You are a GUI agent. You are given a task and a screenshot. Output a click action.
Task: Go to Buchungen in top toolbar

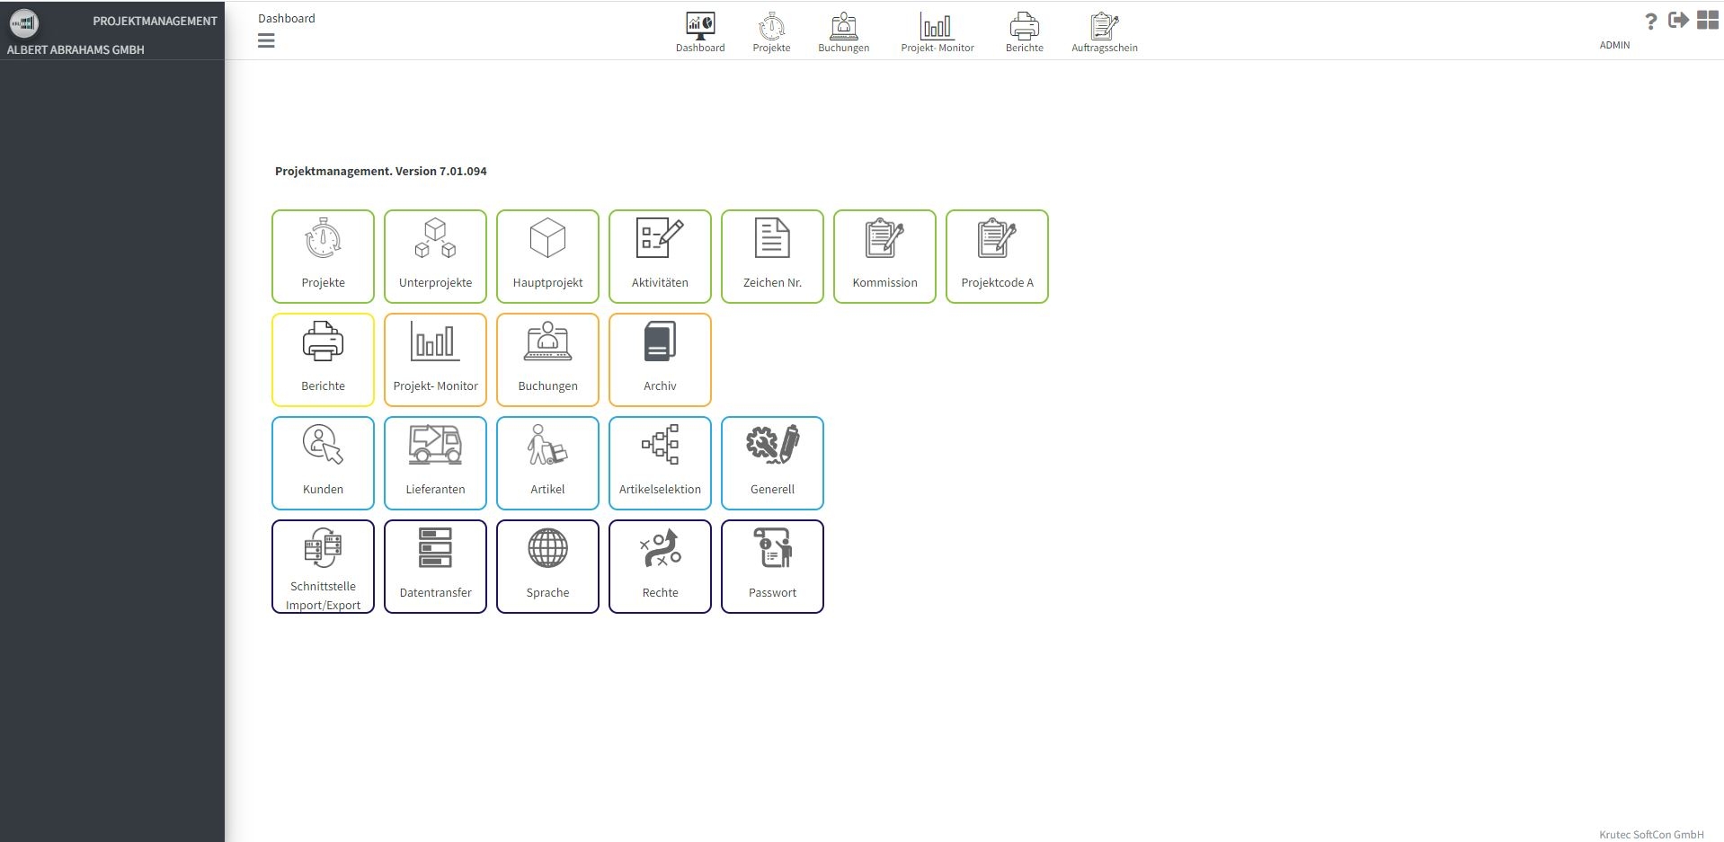coord(843,32)
